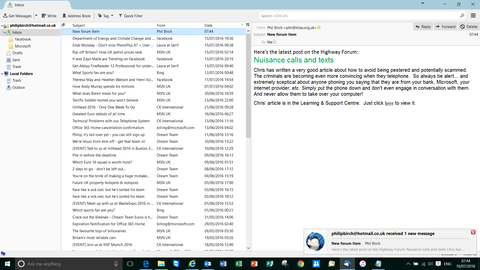Select 'Office 365 Home cancellation confirmation' message

153,128
